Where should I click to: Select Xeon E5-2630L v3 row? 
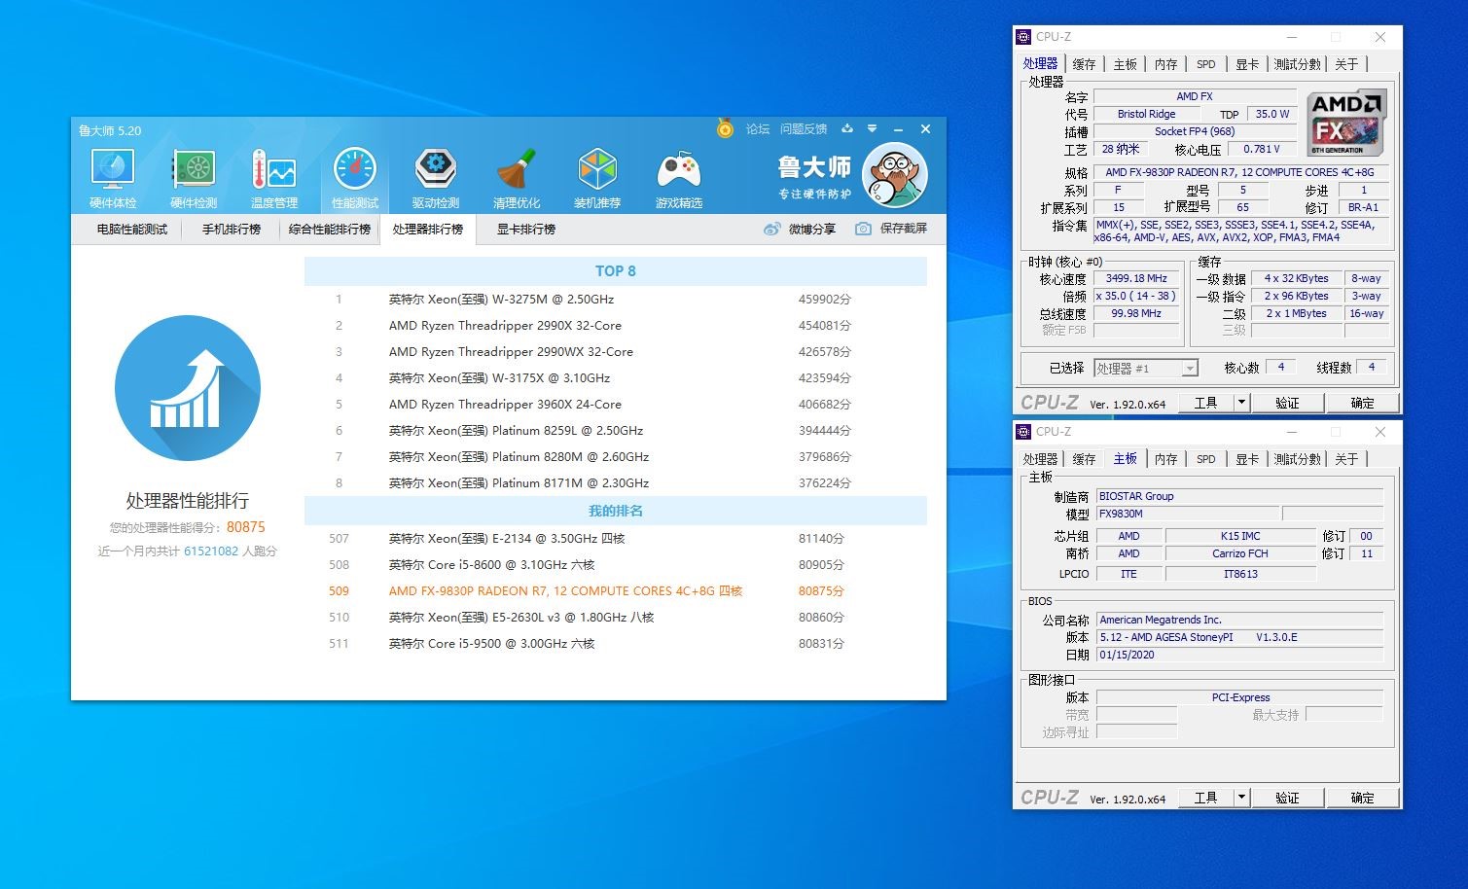[616, 618]
